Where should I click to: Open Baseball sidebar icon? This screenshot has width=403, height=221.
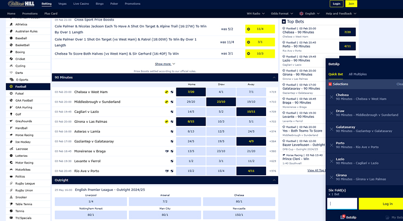pyautogui.click(x=11, y=38)
